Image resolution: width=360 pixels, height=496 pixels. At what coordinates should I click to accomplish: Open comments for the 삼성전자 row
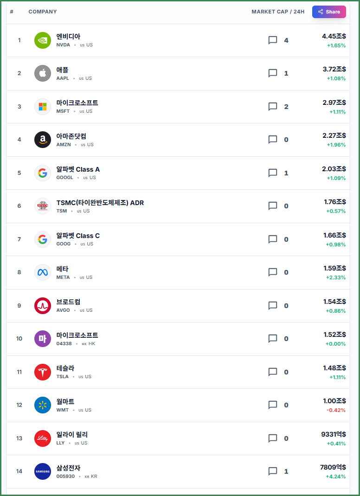click(x=273, y=471)
